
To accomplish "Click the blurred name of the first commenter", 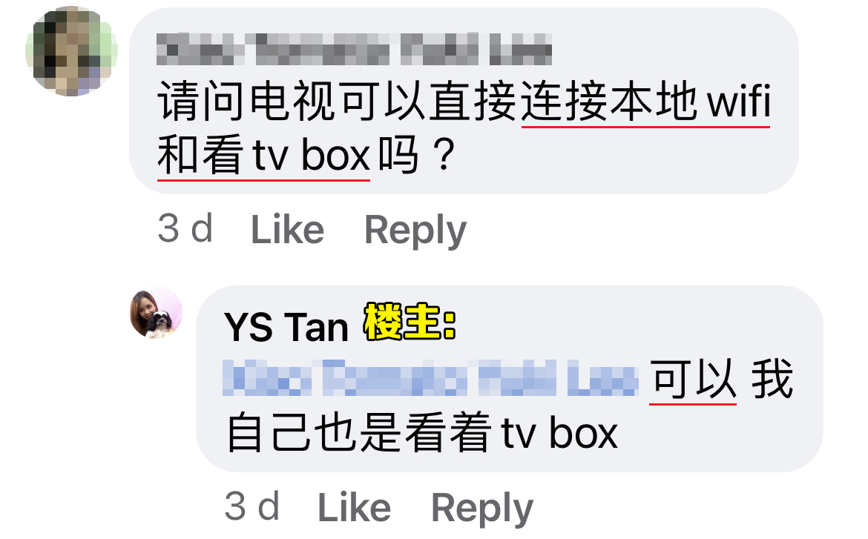I will (355, 49).
